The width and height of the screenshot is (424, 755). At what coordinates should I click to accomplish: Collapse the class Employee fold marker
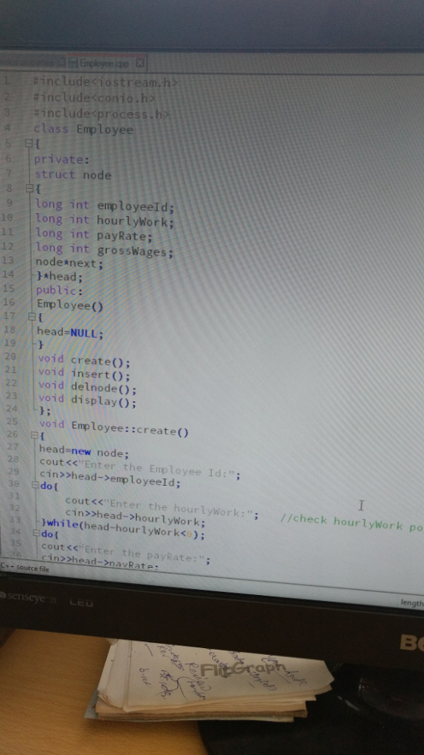(28, 143)
